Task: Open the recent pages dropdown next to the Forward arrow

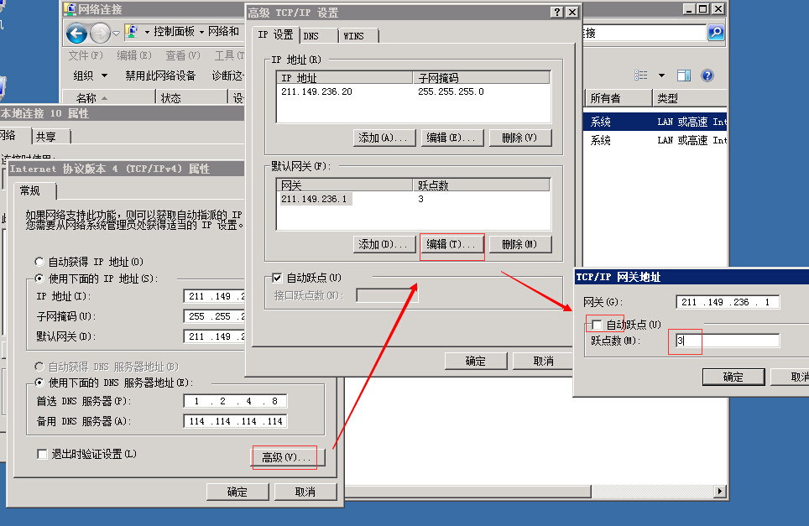Action: click(117, 33)
